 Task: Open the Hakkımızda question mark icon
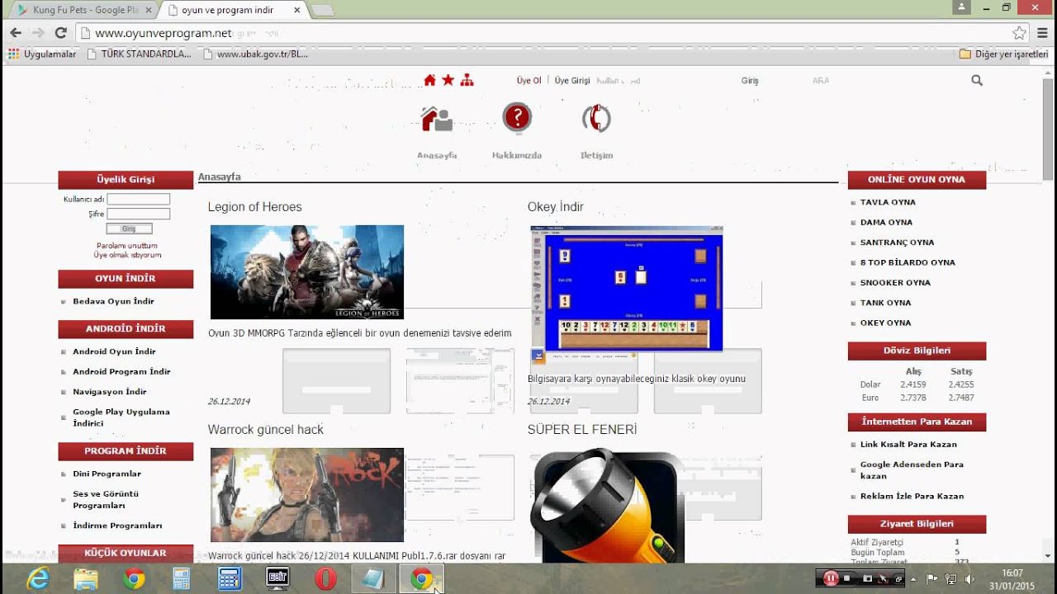[x=517, y=118]
